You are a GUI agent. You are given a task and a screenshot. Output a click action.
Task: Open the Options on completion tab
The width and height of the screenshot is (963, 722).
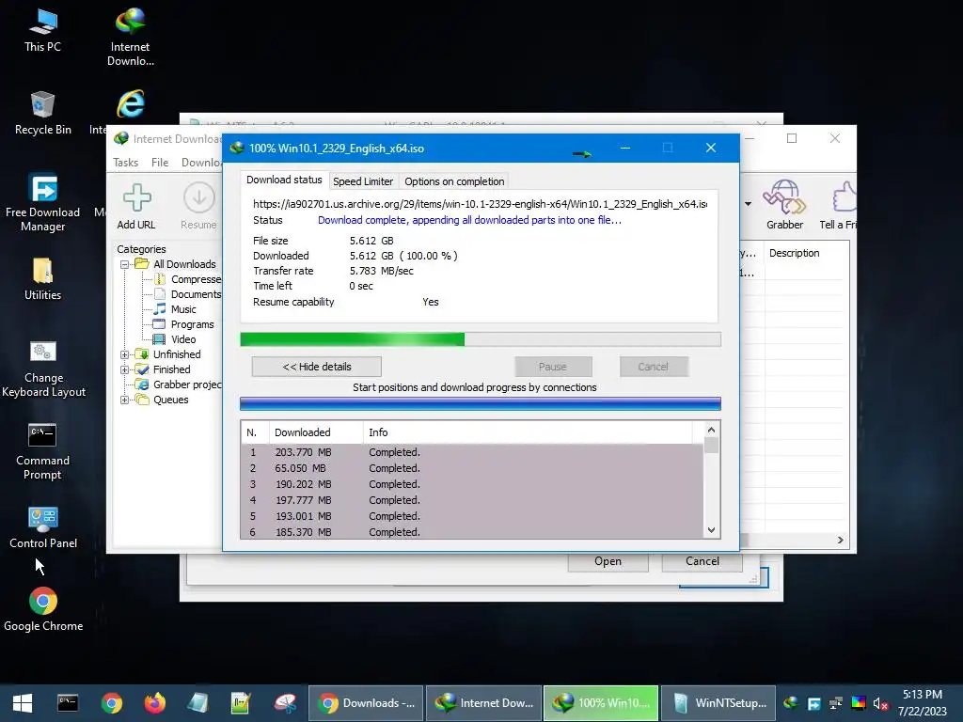coord(454,181)
